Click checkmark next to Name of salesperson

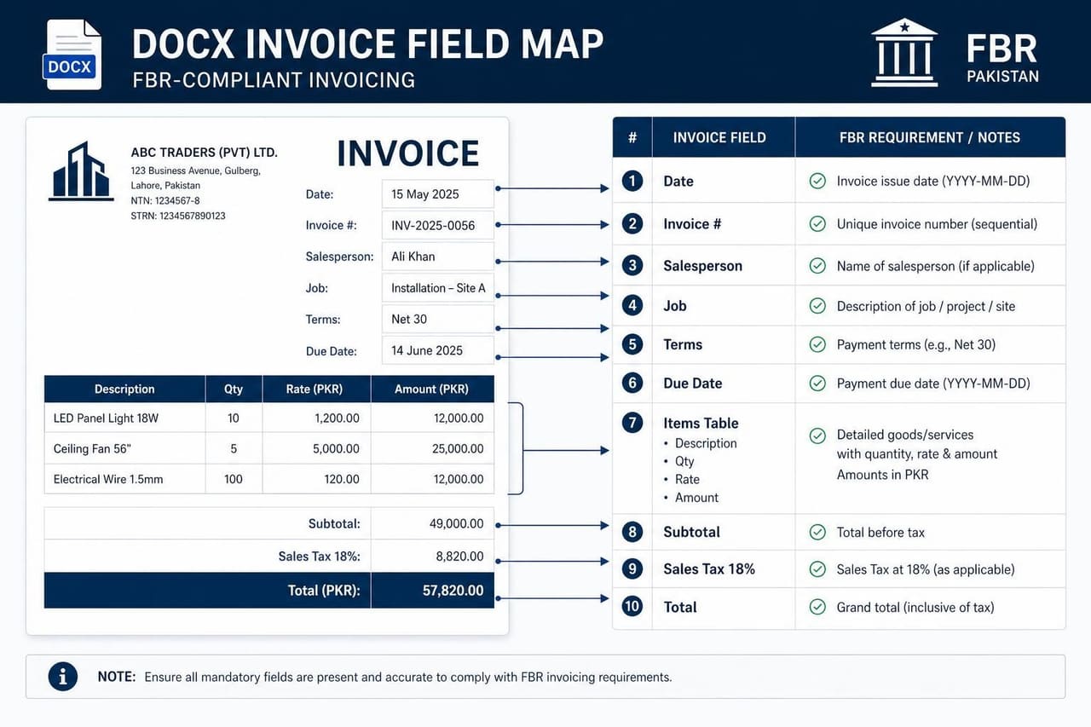[817, 266]
